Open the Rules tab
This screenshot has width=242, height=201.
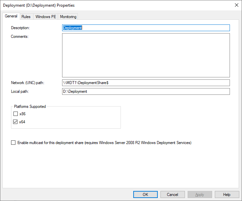tap(26, 17)
